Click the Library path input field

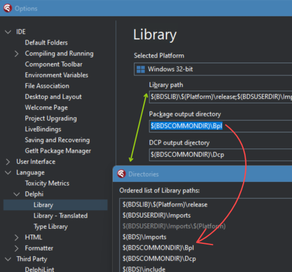click(x=221, y=97)
